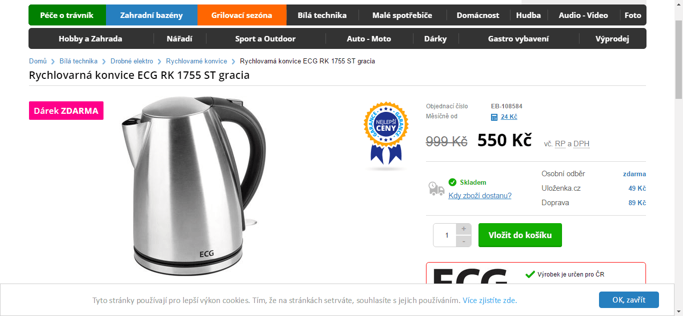Decrease quantity with the minus stepper
Viewport: 683px width, 316px height.
point(463,241)
